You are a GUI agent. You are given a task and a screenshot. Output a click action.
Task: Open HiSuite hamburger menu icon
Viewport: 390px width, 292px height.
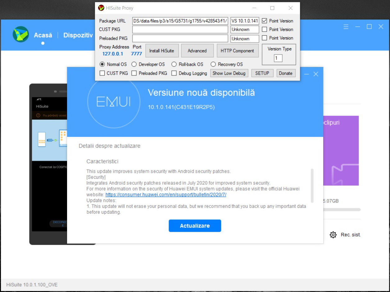[x=346, y=27]
